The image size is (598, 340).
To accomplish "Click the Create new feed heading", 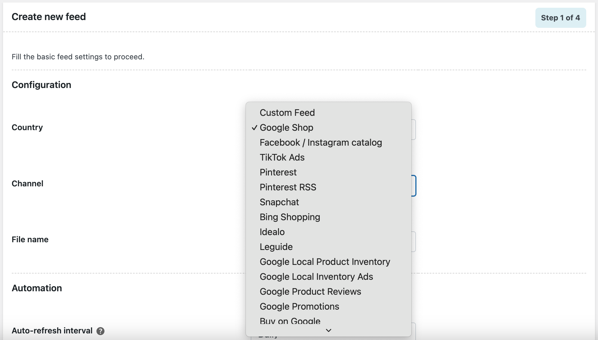I will point(49,17).
